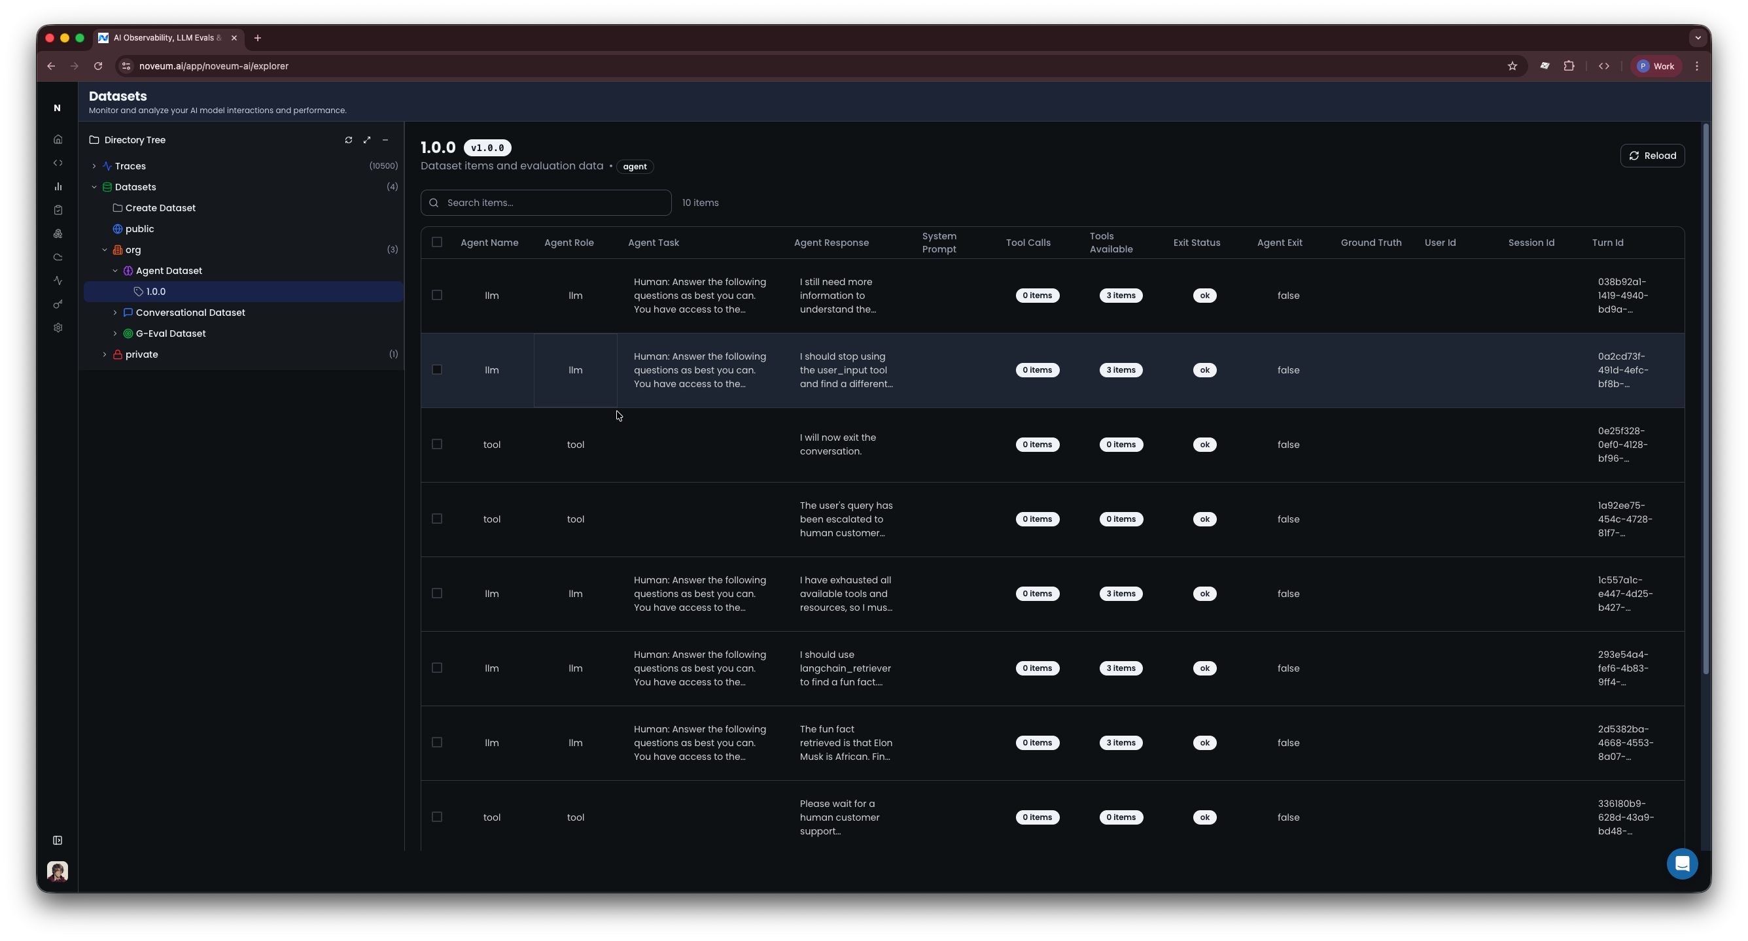The width and height of the screenshot is (1748, 941).
Task: Click the cloud icon in sidebar
Action: click(x=58, y=257)
